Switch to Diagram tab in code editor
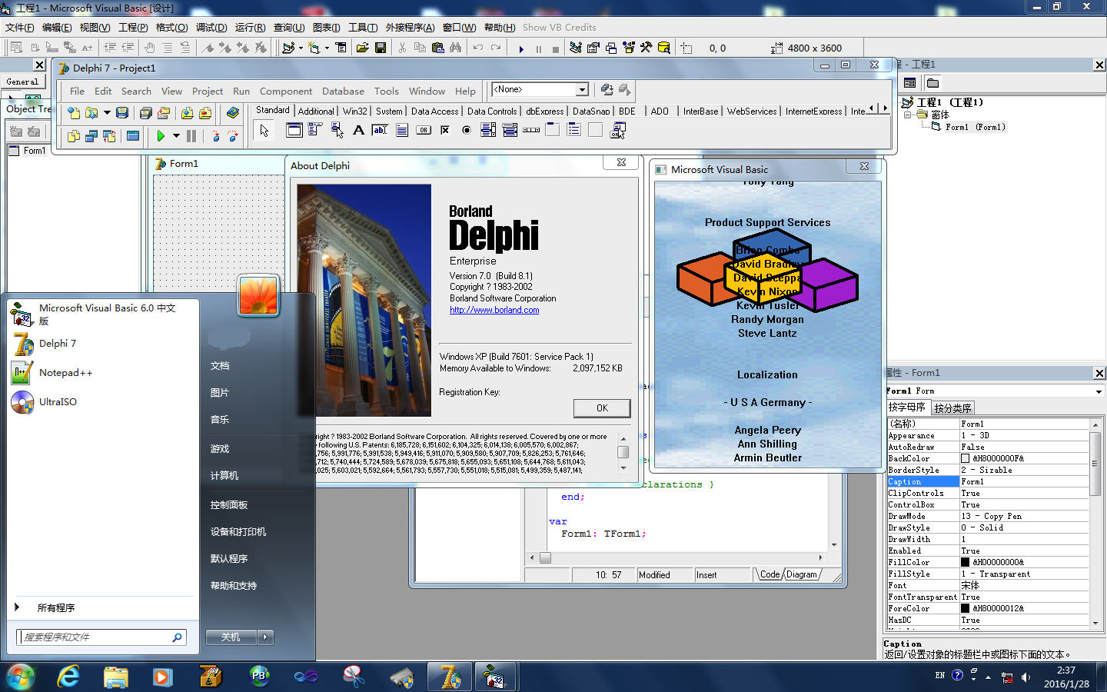The width and height of the screenshot is (1107, 692). (x=802, y=574)
